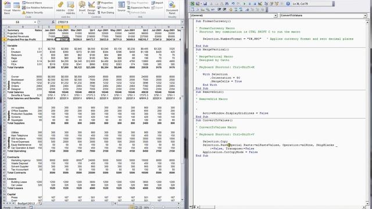372x209 pixels.
Task: Click the zoom out minus button
Action: (152, 208)
